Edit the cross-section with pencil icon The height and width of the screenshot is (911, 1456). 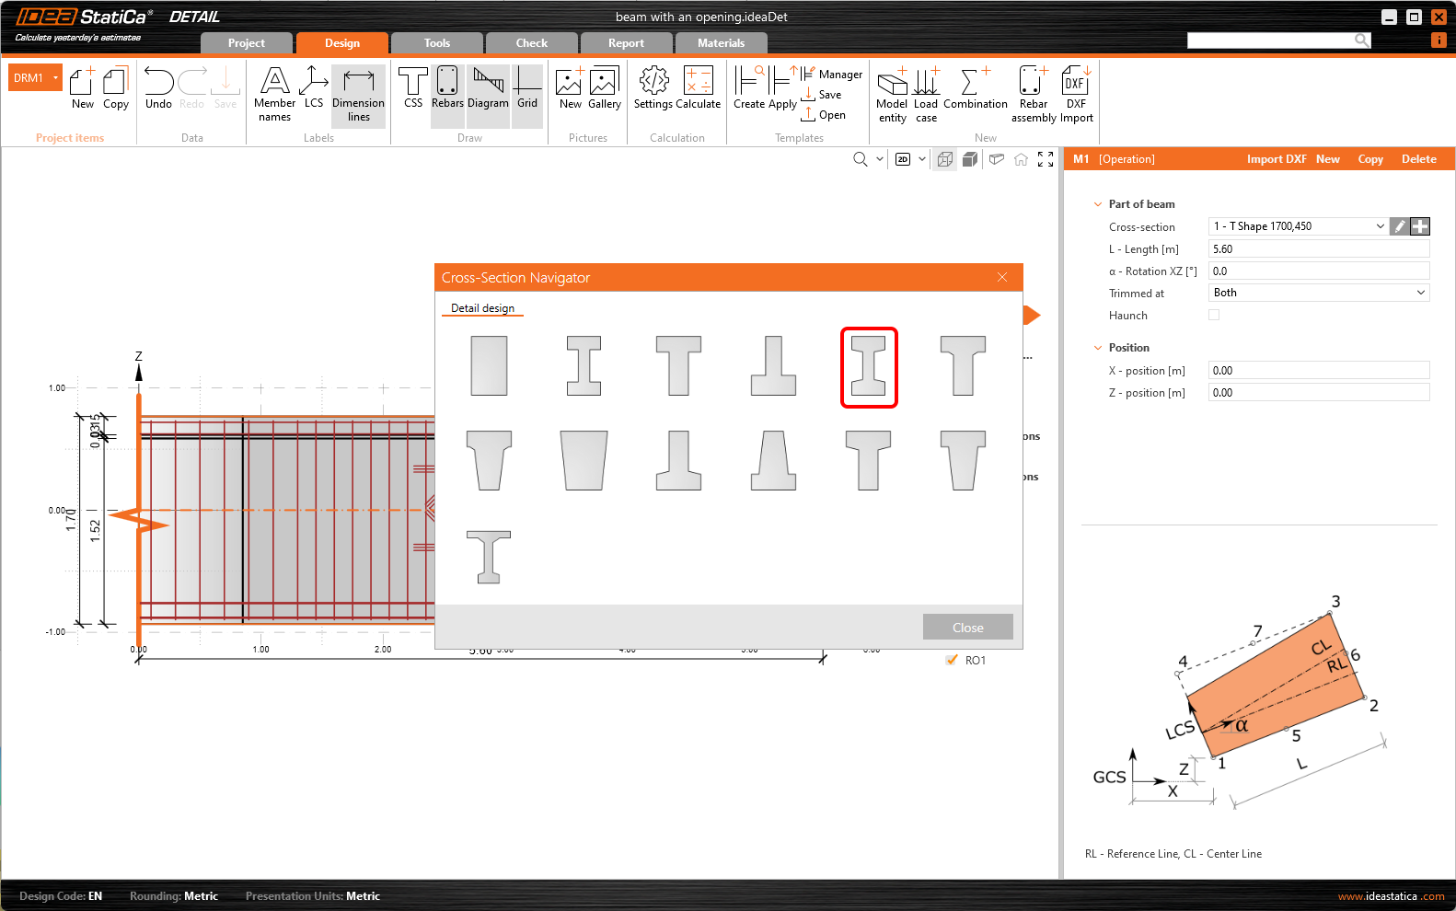coord(1399,226)
